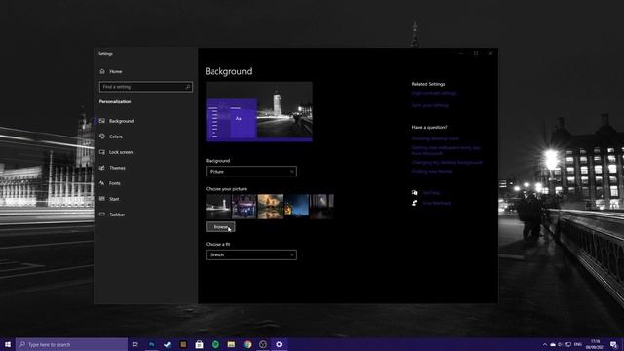Open the High contrast settings link
This screenshot has width=624, height=351.
pyautogui.click(x=434, y=93)
